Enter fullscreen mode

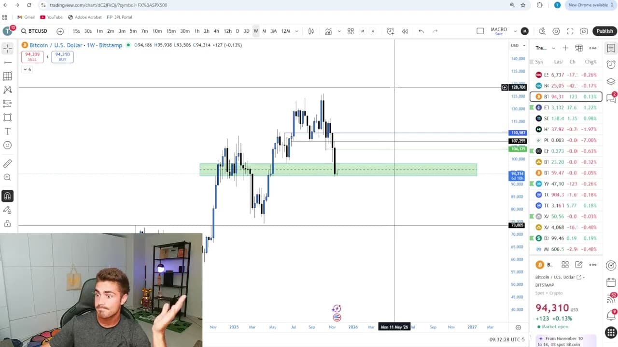point(570,31)
